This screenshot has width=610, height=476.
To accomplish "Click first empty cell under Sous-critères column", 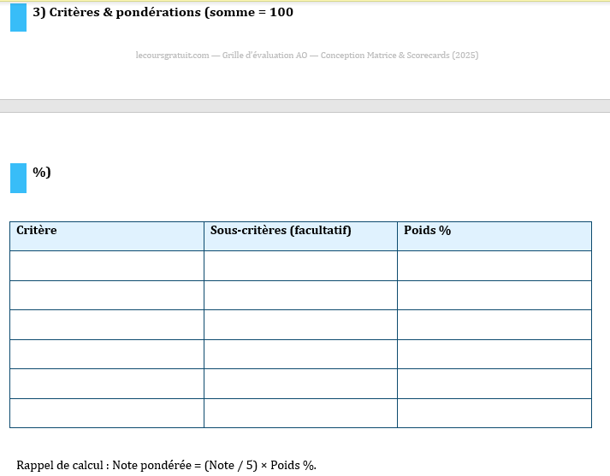I will tap(300, 266).
